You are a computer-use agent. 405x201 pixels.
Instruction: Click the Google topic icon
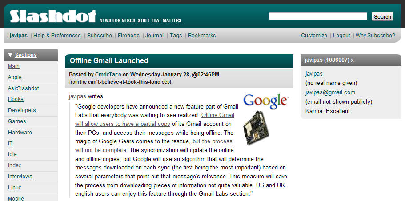pos(266,101)
